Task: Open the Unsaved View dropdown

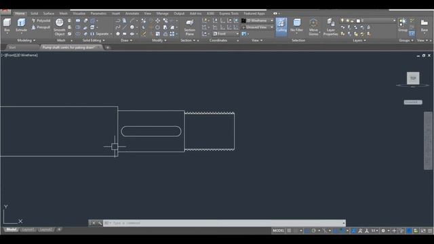Action: coord(258,27)
